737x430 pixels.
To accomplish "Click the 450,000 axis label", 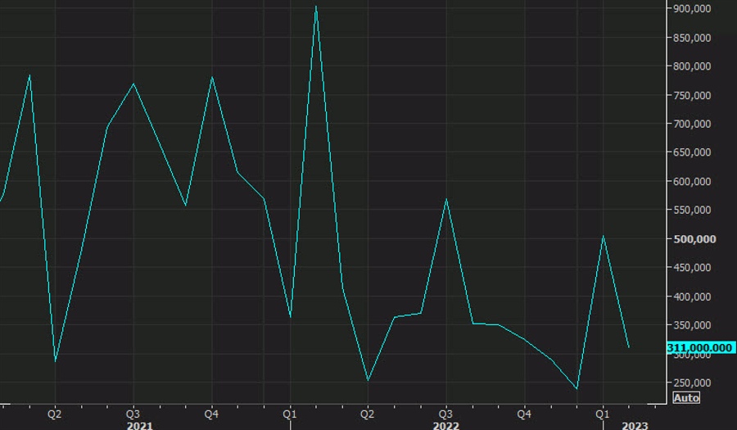I will pyautogui.click(x=692, y=267).
